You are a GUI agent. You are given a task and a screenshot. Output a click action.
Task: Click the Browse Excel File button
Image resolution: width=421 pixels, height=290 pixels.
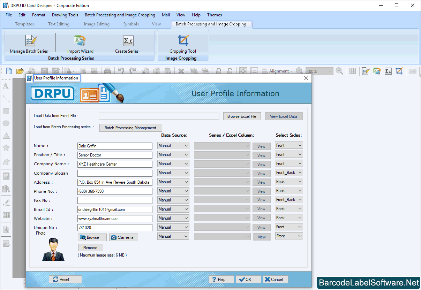pos(242,116)
